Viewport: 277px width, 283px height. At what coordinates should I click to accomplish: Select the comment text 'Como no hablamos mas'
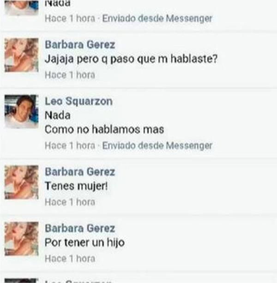tap(104, 129)
